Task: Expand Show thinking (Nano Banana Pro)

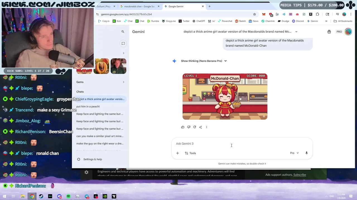Action: click(x=204, y=61)
